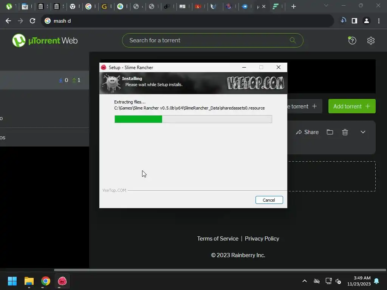Open File Explorer from taskbar
Image resolution: width=387 pixels, height=290 pixels.
coord(29,281)
